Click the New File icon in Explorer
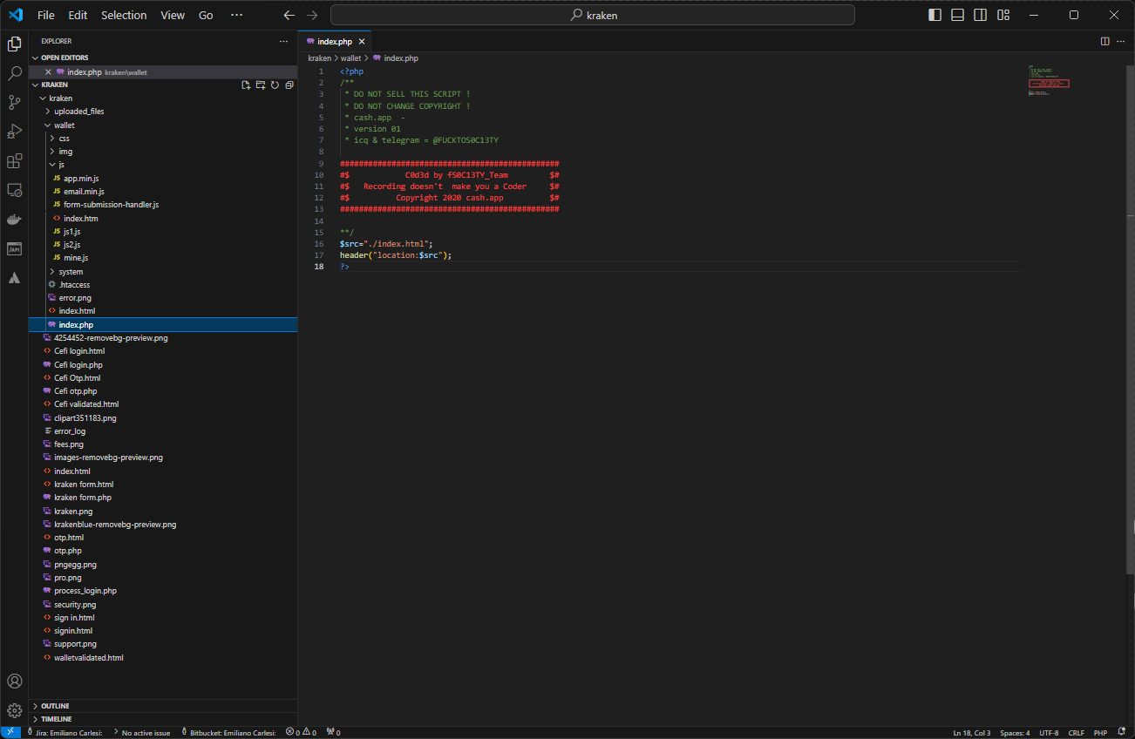The image size is (1135, 739). (x=246, y=84)
